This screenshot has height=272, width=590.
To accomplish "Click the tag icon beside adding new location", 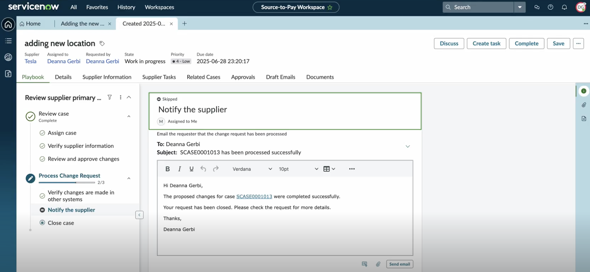I will [x=102, y=43].
